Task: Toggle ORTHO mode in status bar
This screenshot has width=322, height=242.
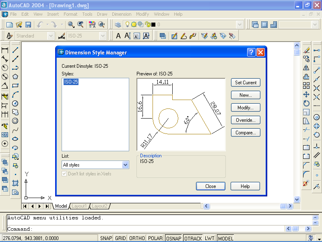Action: [x=137, y=238]
